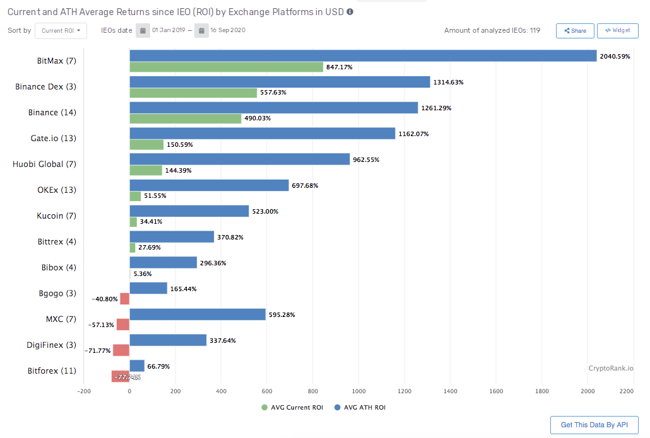Click the Bittrex (4) axis label
650x438 pixels.
click(x=57, y=242)
